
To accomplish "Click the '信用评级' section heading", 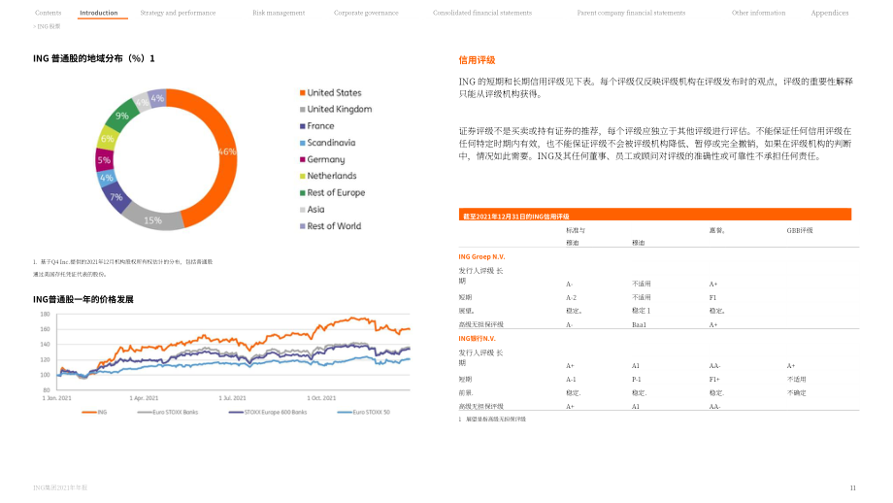I will (x=478, y=60).
